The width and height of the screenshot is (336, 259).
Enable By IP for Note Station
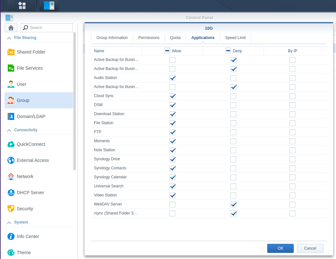pyautogui.click(x=292, y=150)
